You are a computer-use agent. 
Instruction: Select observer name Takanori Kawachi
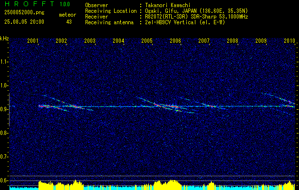[168, 5]
